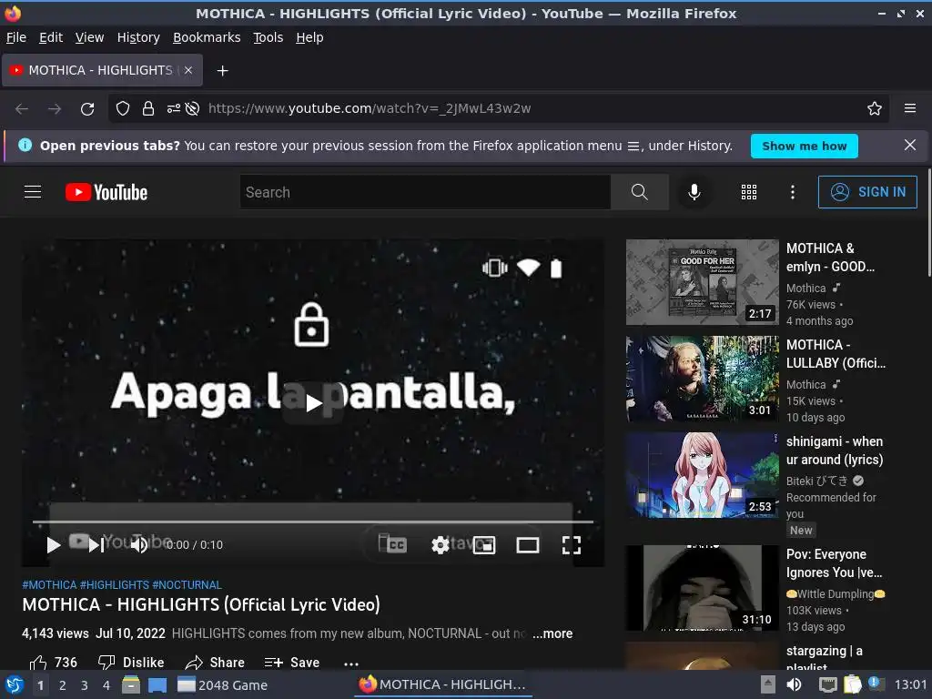Click the large center play button
This screenshot has height=699, width=932.
click(x=313, y=403)
